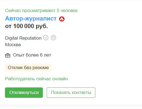The width and height of the screenshot is (142, 109).
Task: Click the briefcase experience icon
Action: (x=8, y=55)
